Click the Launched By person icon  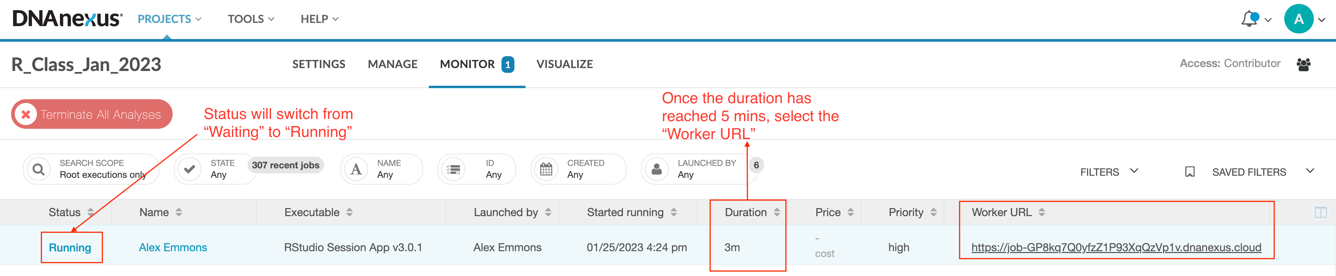point(657,169)
